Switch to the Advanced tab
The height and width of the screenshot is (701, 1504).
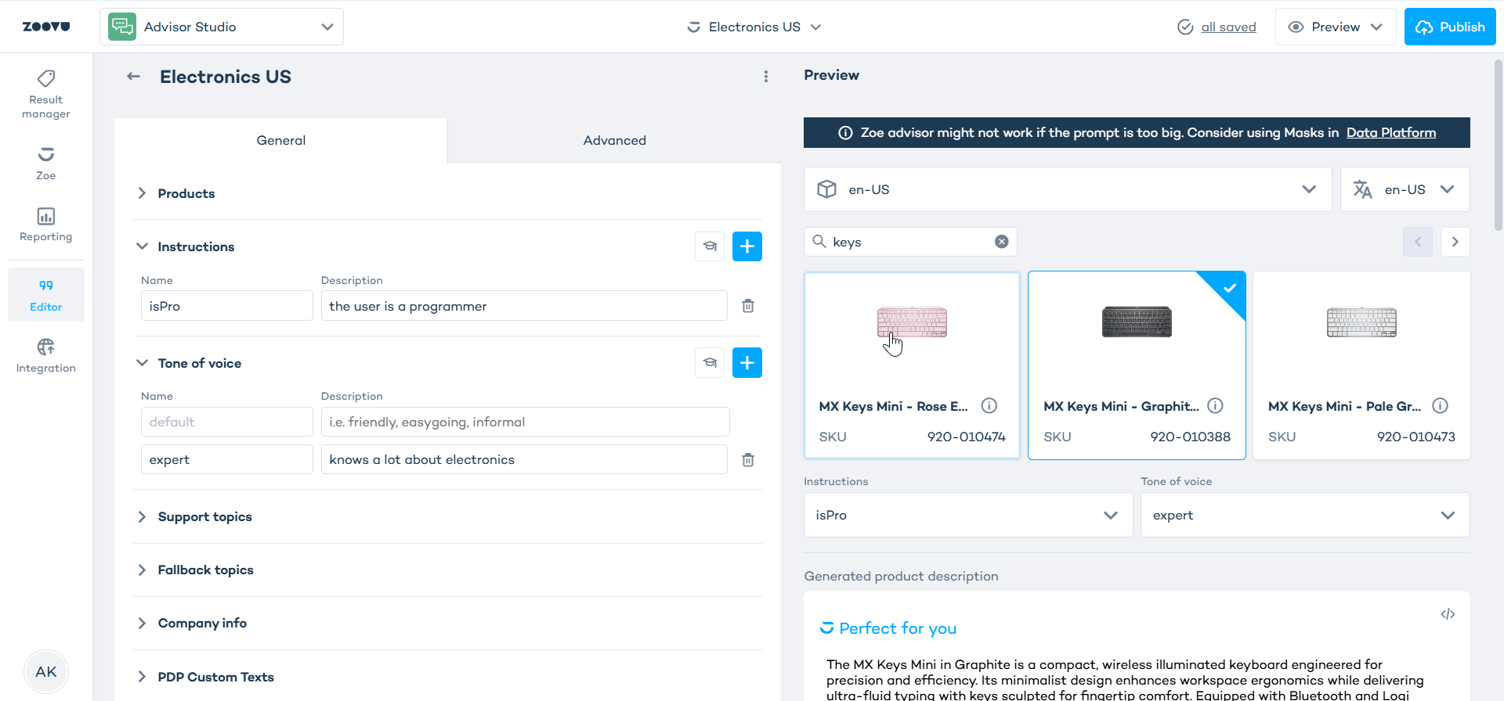pos(614,141)
